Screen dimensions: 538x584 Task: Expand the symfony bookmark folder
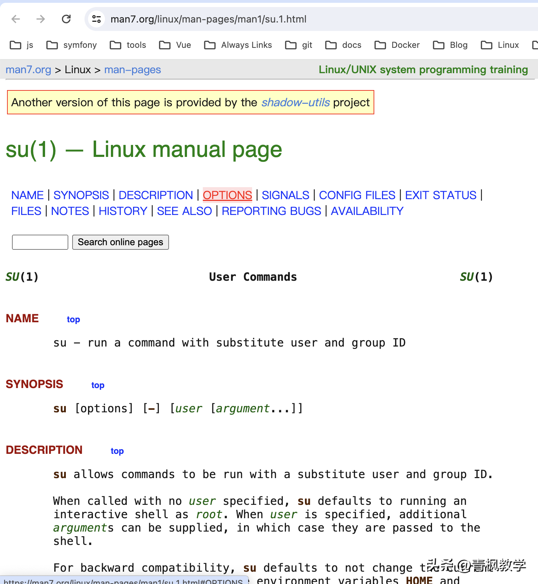click(x=72, y=45)
